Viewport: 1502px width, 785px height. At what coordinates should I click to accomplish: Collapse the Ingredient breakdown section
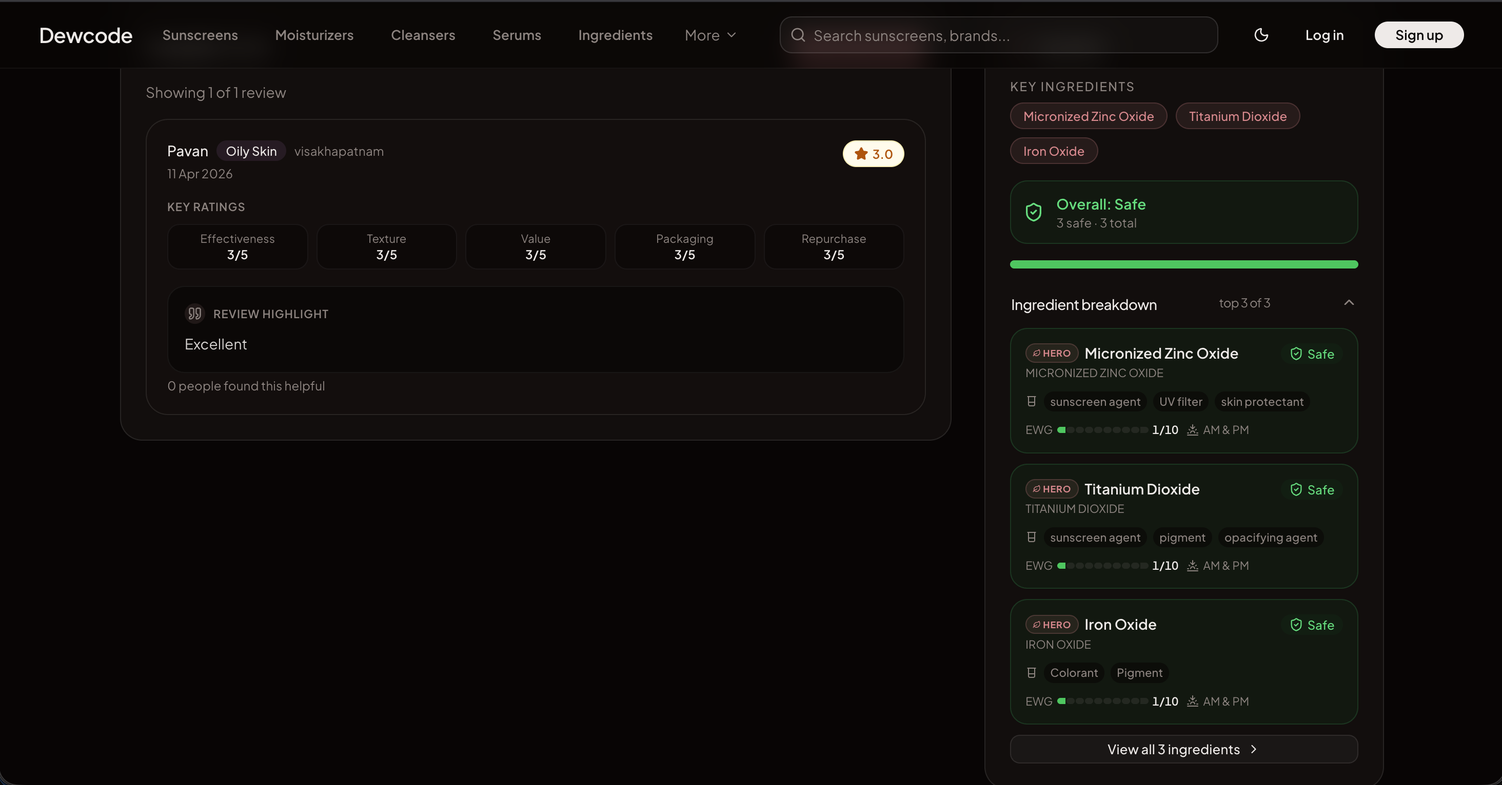(x=1349, y=303)
